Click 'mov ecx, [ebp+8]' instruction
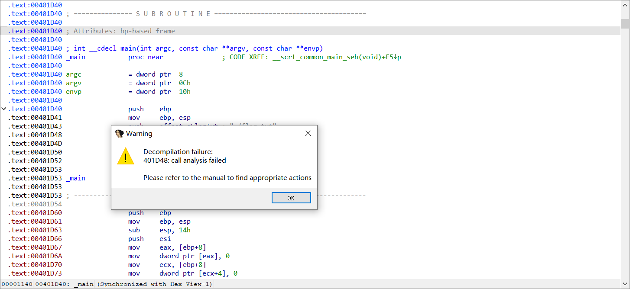The height and width of the screenshot is (289, 630). 167,265
